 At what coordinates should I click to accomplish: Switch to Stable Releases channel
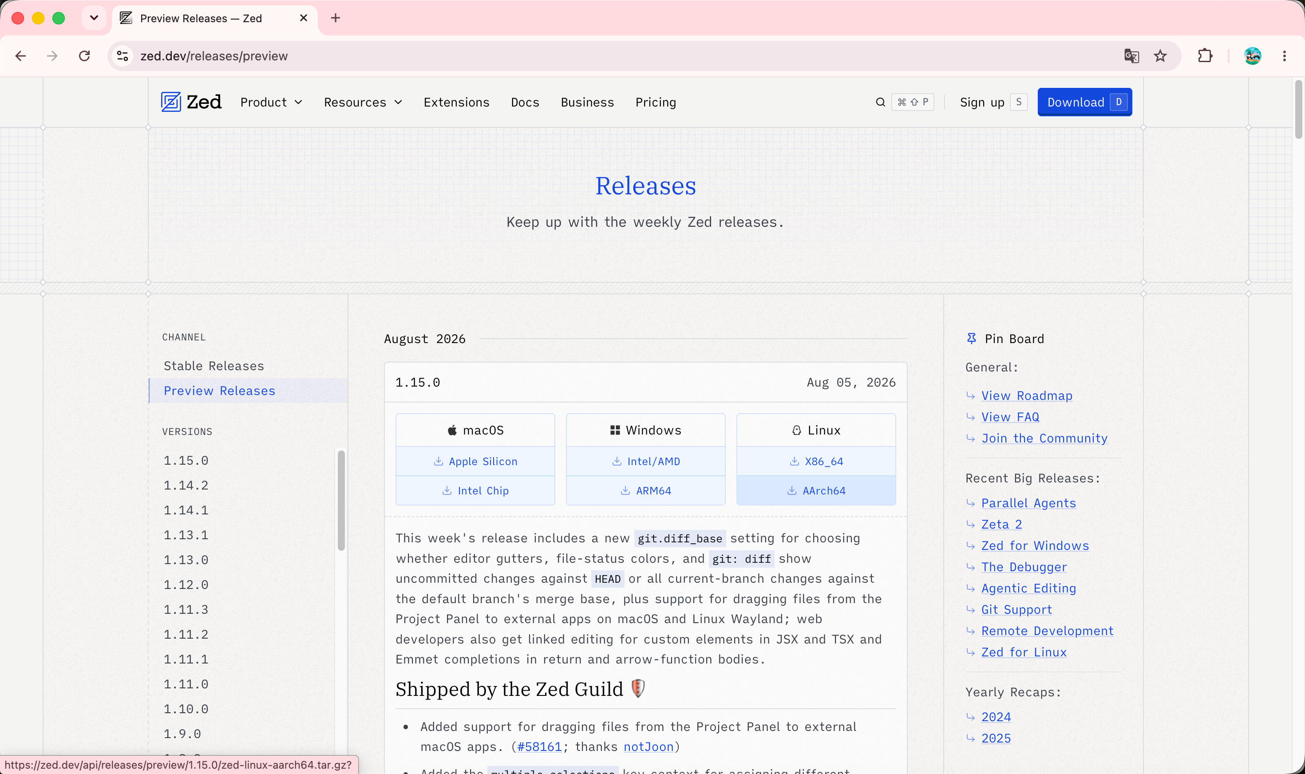pos(214,366)
